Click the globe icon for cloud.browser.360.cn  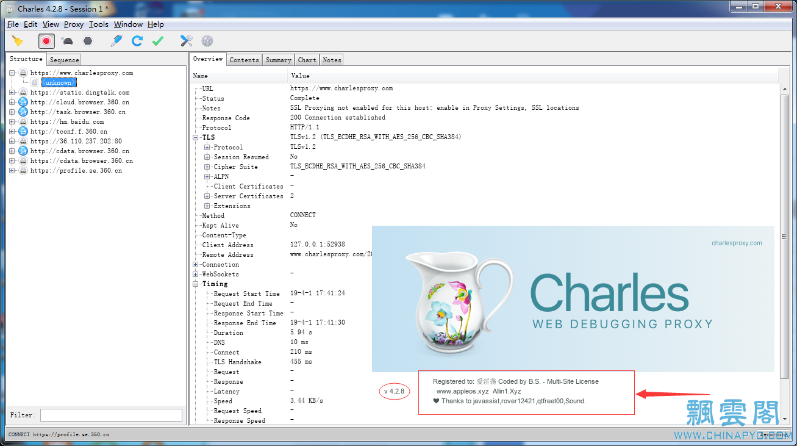(23, 103)
